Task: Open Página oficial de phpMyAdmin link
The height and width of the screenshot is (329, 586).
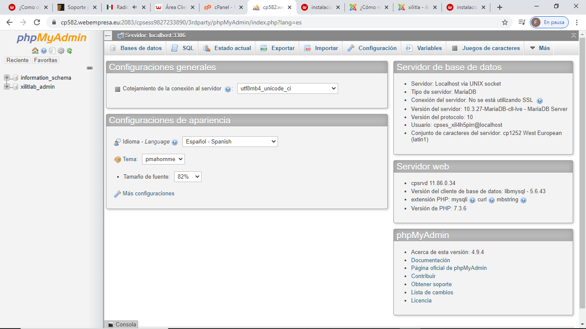Action: (x=449, y=268)
